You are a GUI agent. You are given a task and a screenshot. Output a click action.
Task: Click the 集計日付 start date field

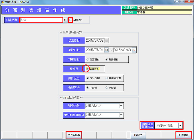[x=95, y=50]
